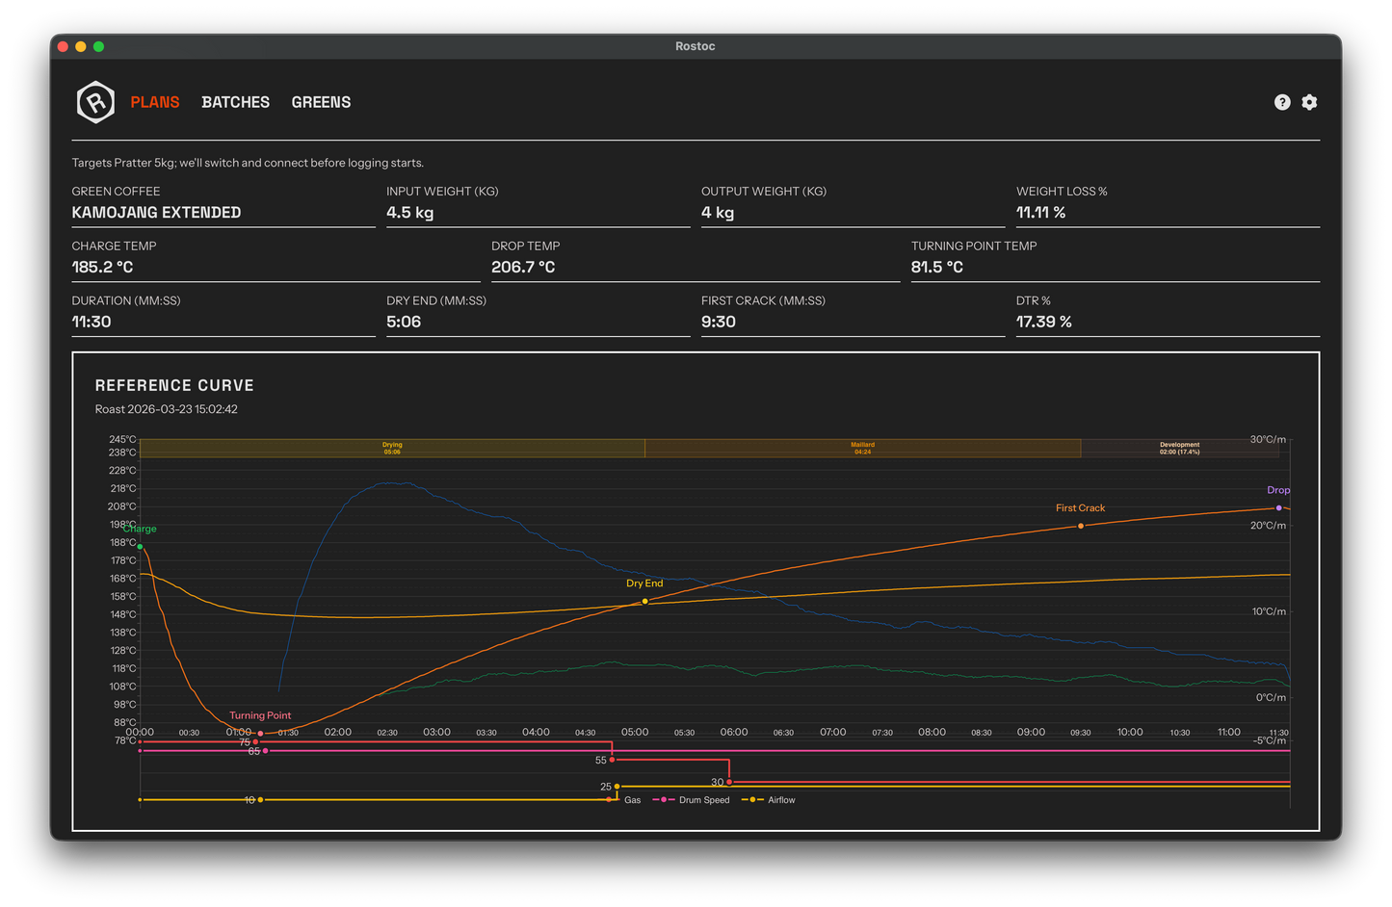Screen dimensions: 1392x907
Task: Click the First Crack marker on the curve
Action: pos(1081,526)
